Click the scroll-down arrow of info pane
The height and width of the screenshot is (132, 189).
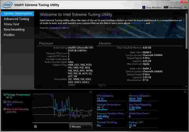tap(187, 86)
